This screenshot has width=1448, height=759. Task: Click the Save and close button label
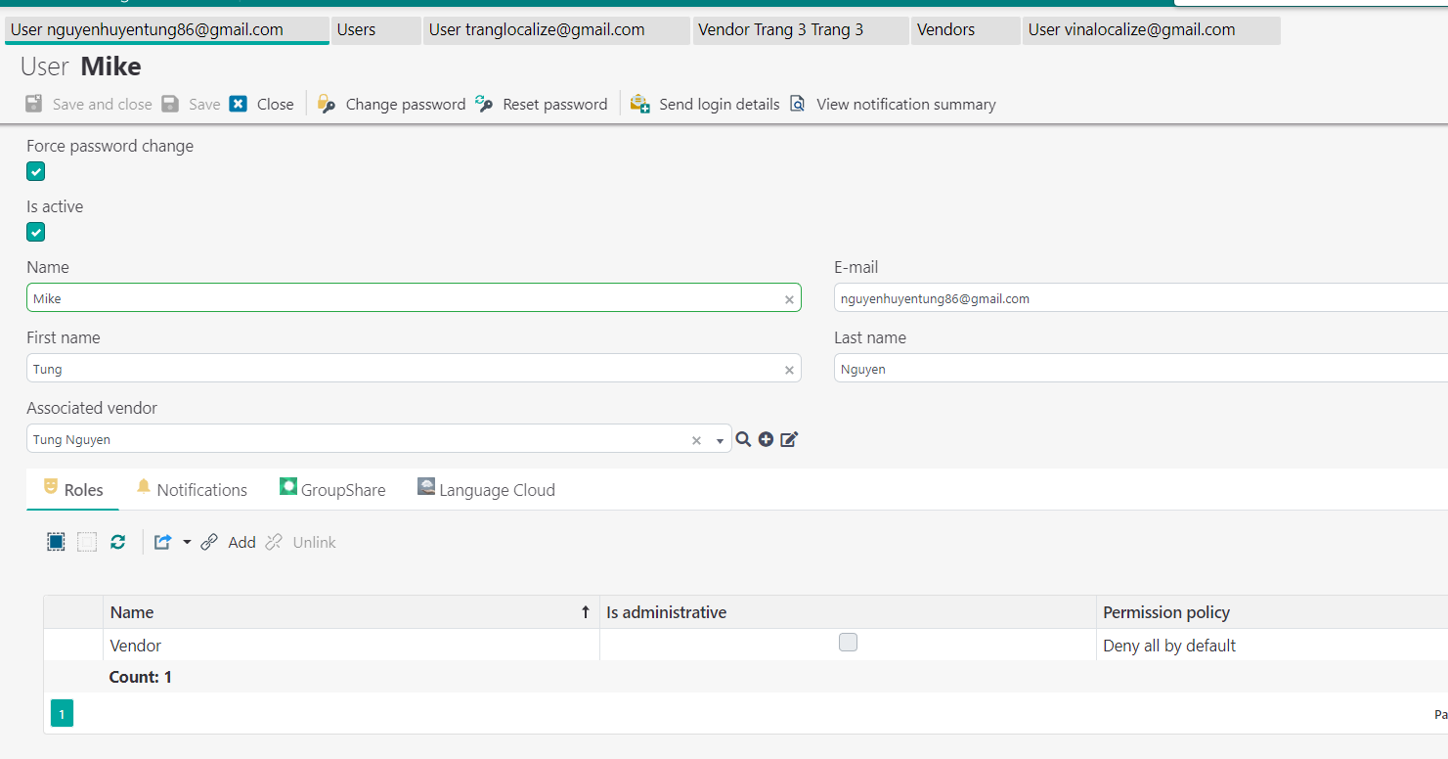point(103,104)
